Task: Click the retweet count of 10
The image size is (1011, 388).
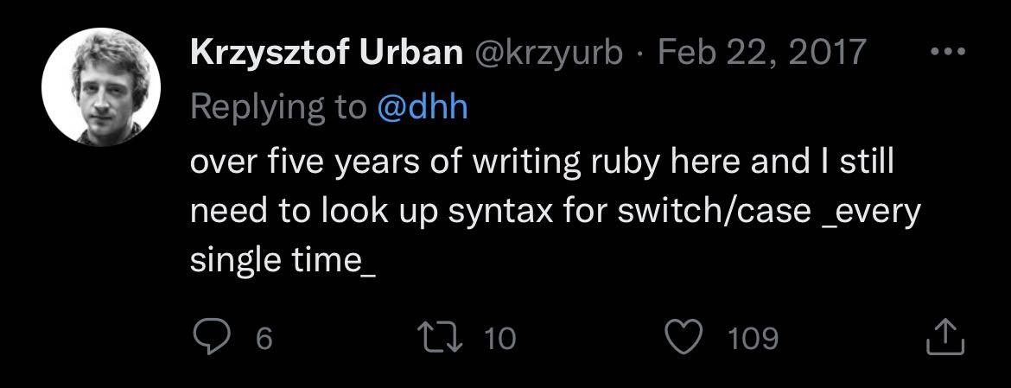Action: 499,338
